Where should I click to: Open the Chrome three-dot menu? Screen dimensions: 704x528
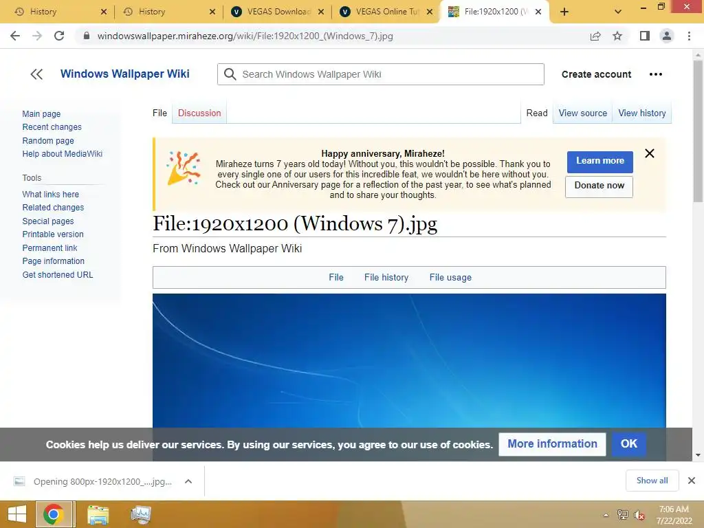689,36
